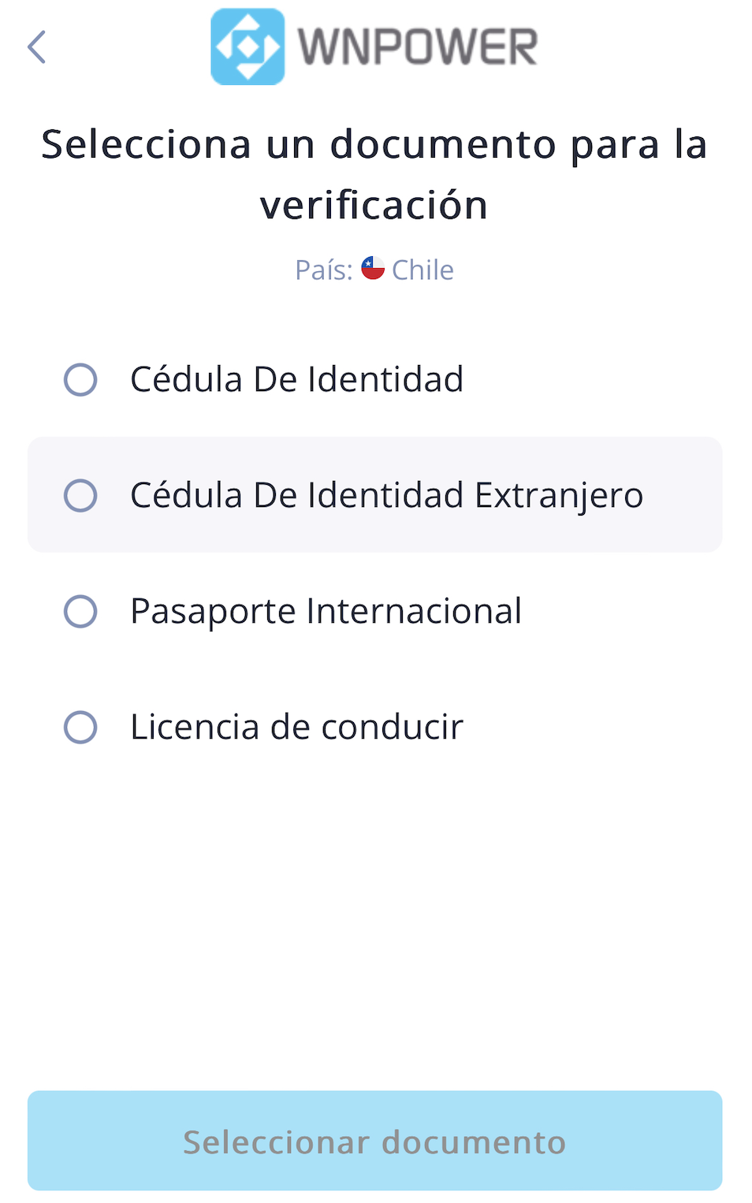This screenshot has width=752, height=1203.
Task: Click the blue WNPOWER logo icon
Action: tap(248, 47)
